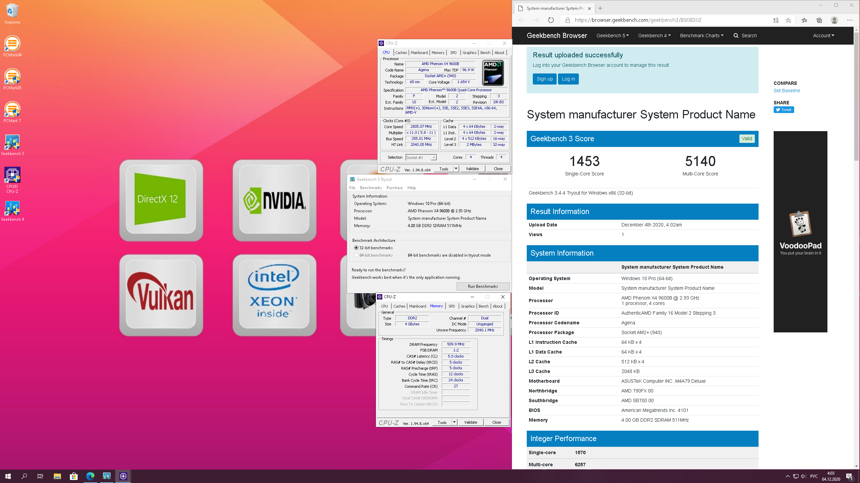860x483 pixels.
Task: Click the browser back arrow
Action: 521,20
